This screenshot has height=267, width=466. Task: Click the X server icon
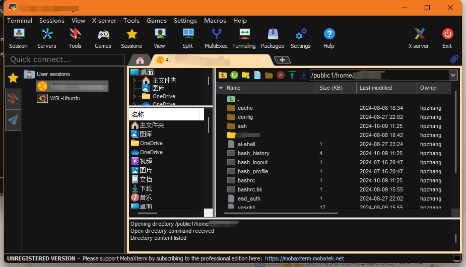click(x=419, y=38)
